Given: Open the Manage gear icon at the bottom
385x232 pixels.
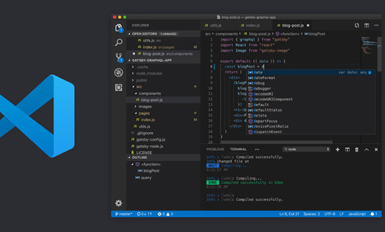Looking at the screenshot, I should click(x=118, y=203).
